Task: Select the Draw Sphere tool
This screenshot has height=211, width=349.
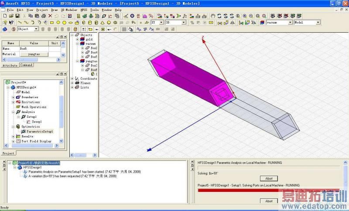Action: [109, 23]
